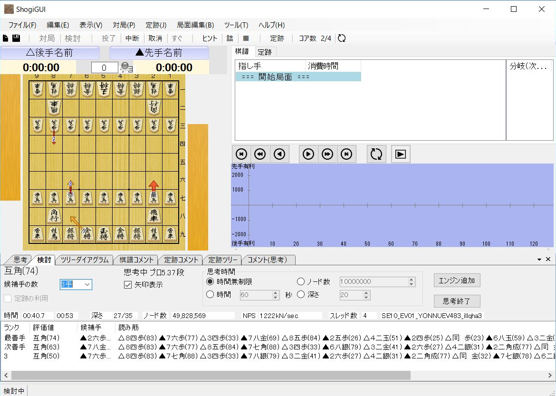Step back one move button
The height and width of the screenshot is (396, 556).
click(279, 155)
